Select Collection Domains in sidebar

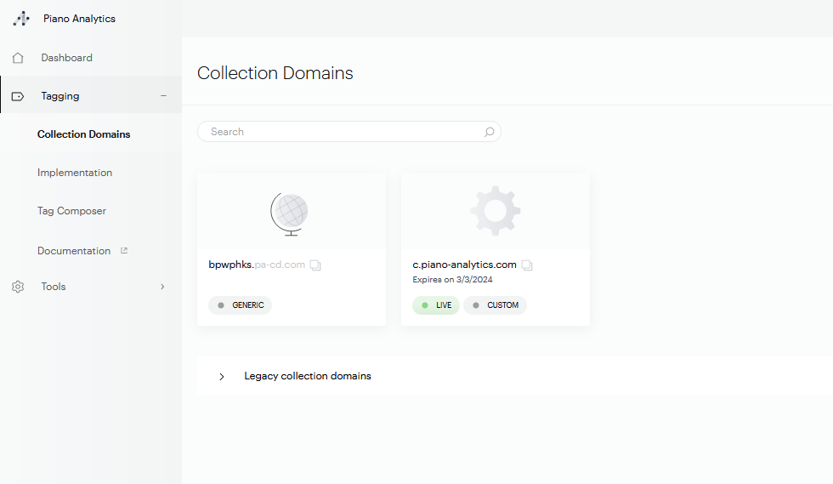click(x=83, y=134)
